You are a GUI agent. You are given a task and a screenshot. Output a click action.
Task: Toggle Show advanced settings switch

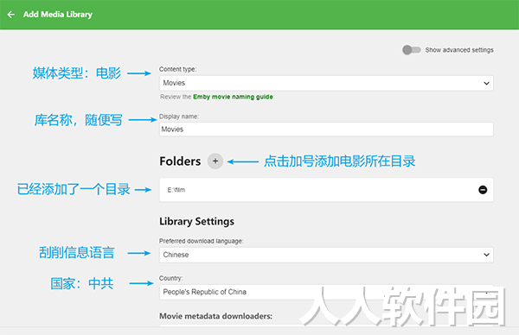pyautogui.click(x=412, y=50)
